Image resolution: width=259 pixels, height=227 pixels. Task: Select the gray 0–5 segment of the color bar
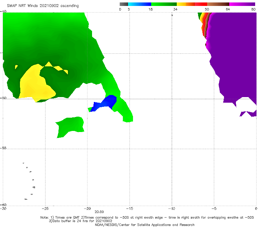click(124, 4)
